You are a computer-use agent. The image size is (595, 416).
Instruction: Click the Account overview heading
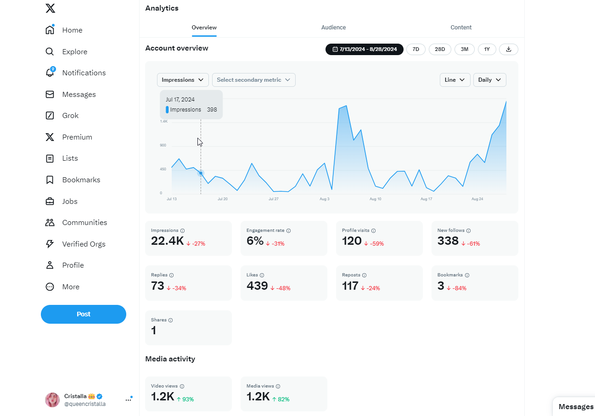(177, 48)
